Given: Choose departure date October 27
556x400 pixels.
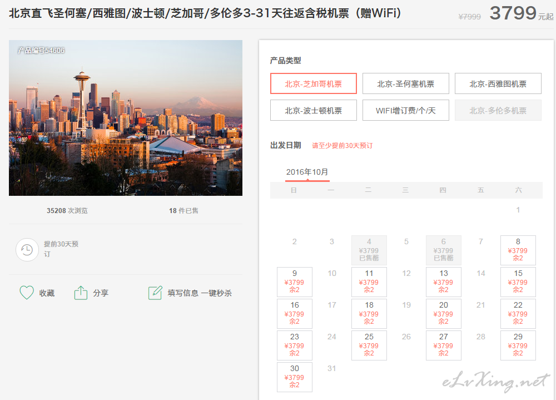Looking at the screenshot, I should 444,345.
